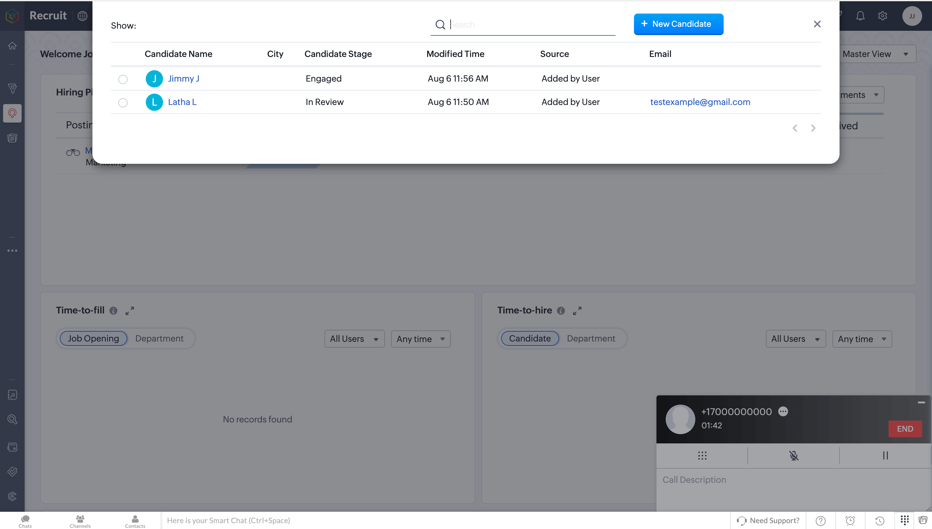Click the notifications bell icon
Image resolution: width=932 pixels, height=529 pixels.
point(860,16)
